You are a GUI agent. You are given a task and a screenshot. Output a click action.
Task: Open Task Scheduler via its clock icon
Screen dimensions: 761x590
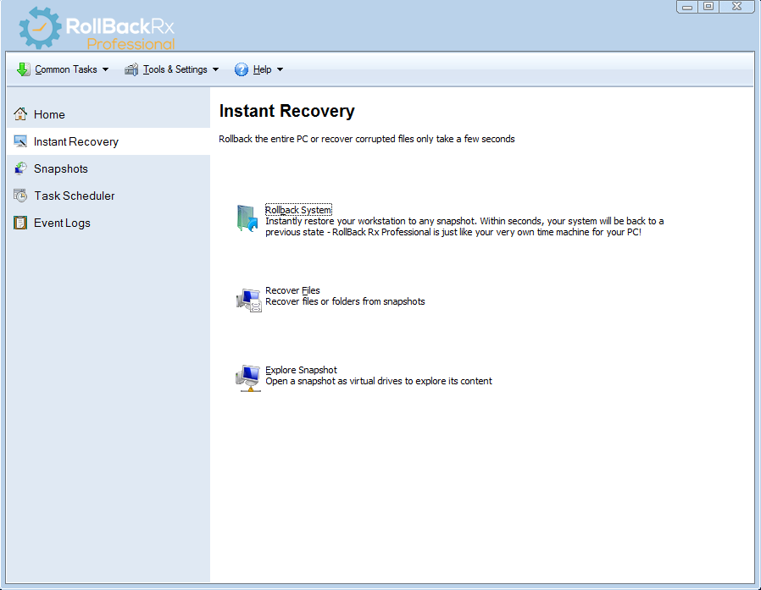tap(19, 196)
